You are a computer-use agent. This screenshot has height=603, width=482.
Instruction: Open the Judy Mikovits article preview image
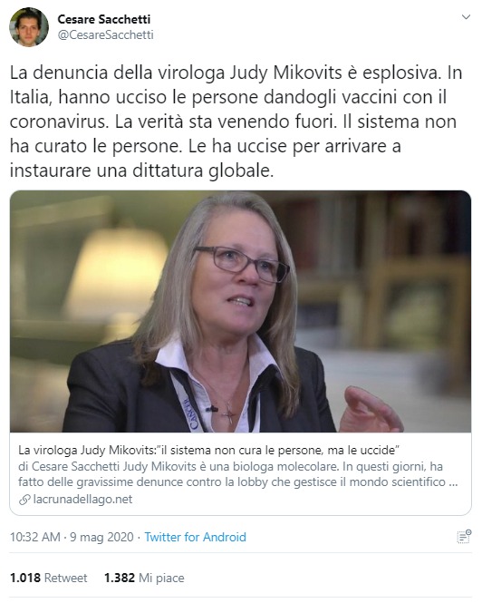[241, 312]
